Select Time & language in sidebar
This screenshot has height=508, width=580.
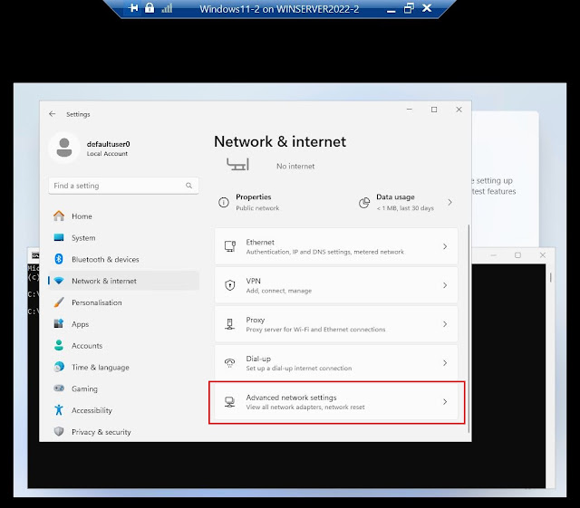pos(123,367)
